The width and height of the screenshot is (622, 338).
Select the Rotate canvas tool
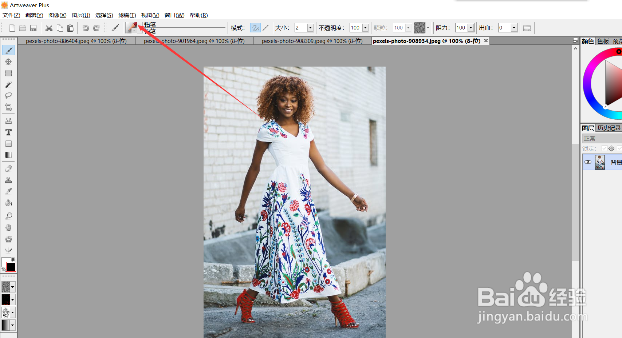point(8,239)
